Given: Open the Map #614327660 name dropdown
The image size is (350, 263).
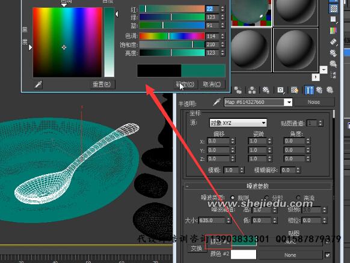Looking at the screenshot, I should point(289,102).
